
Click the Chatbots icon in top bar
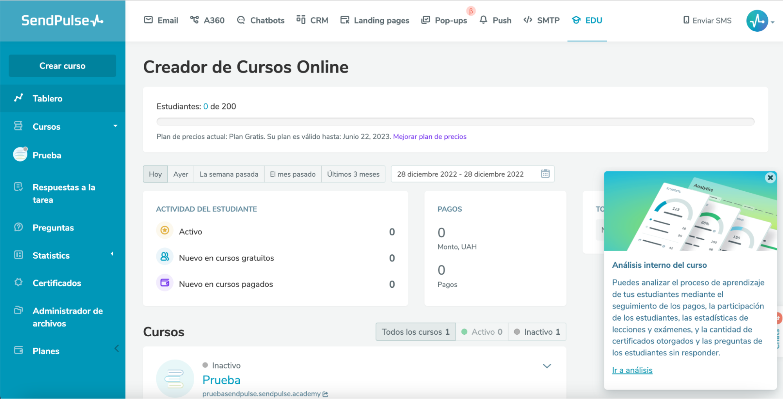point(241,20)
